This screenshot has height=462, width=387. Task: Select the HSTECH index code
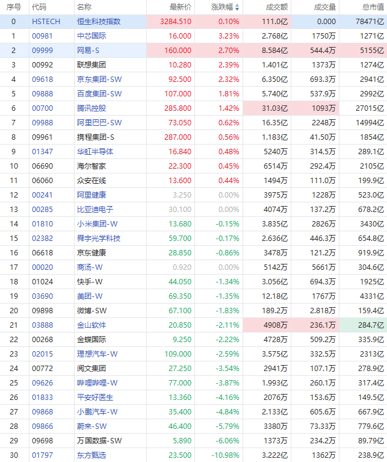point(46,22)
